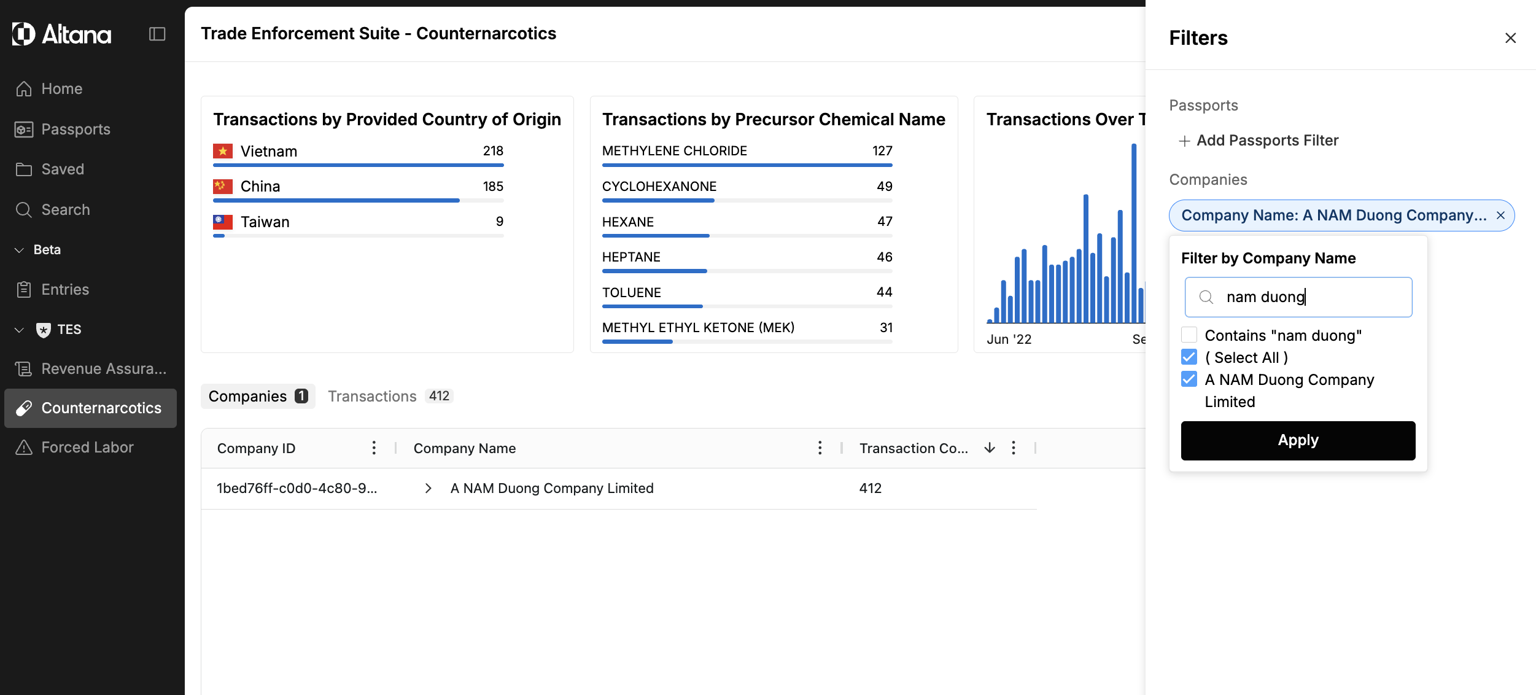Click the CYCLOHEXANONE progress bar
This screenshot has height=695, width=1536.
point(747,200)
